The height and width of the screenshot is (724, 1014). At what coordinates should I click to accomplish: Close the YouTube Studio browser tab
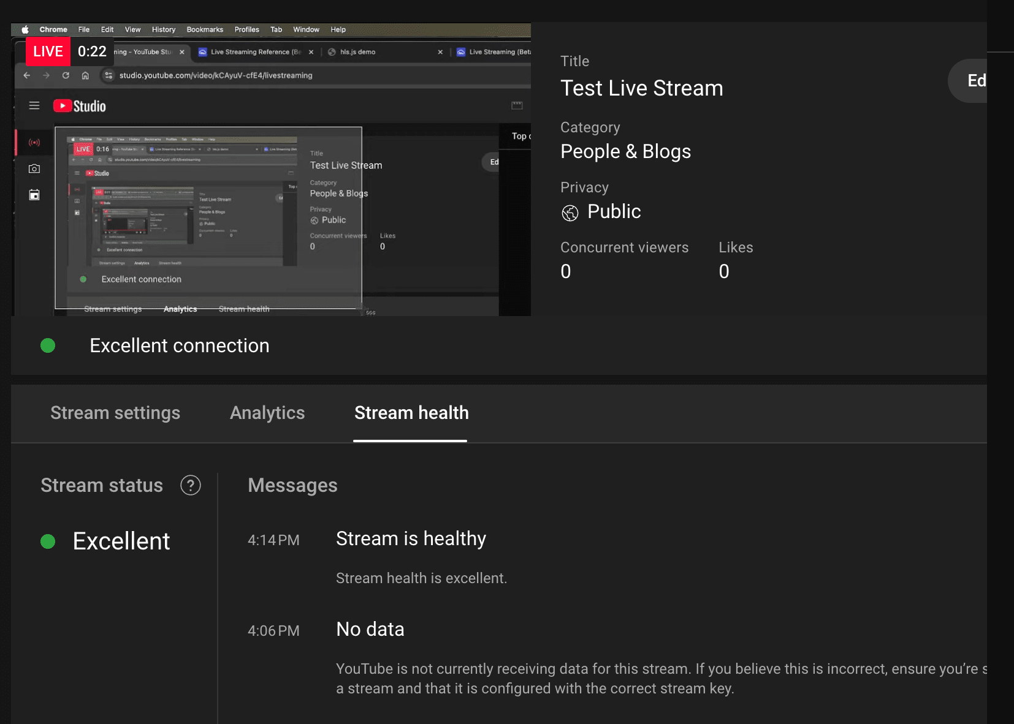point(182,52)
